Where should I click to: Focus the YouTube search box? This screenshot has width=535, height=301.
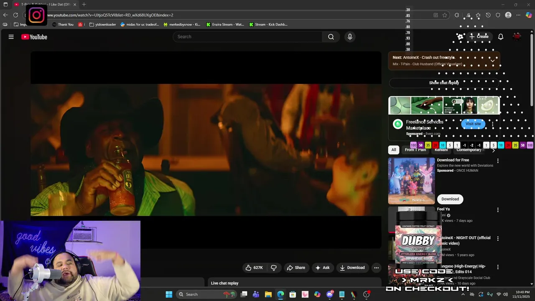(x=247, y=37)
